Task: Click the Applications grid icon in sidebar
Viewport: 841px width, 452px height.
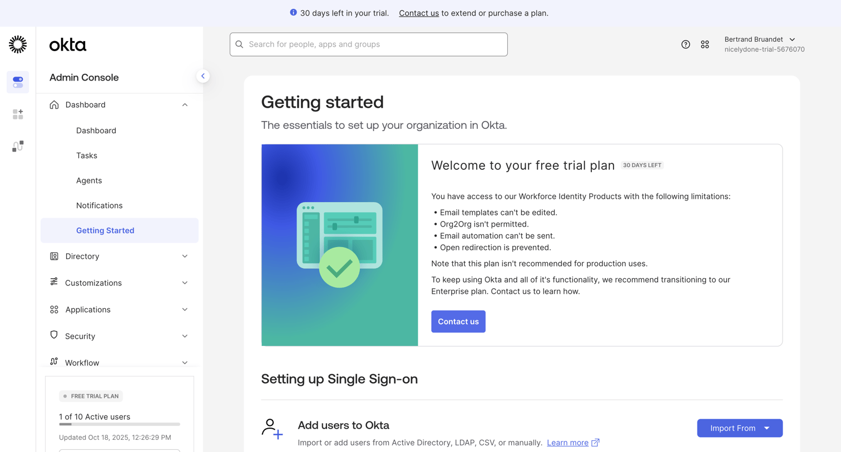Action: (54, 309)
